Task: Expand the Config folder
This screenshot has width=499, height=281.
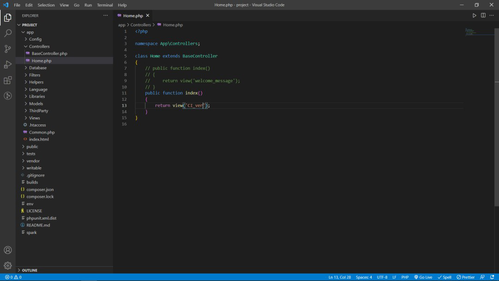Action: click(35, 39)
